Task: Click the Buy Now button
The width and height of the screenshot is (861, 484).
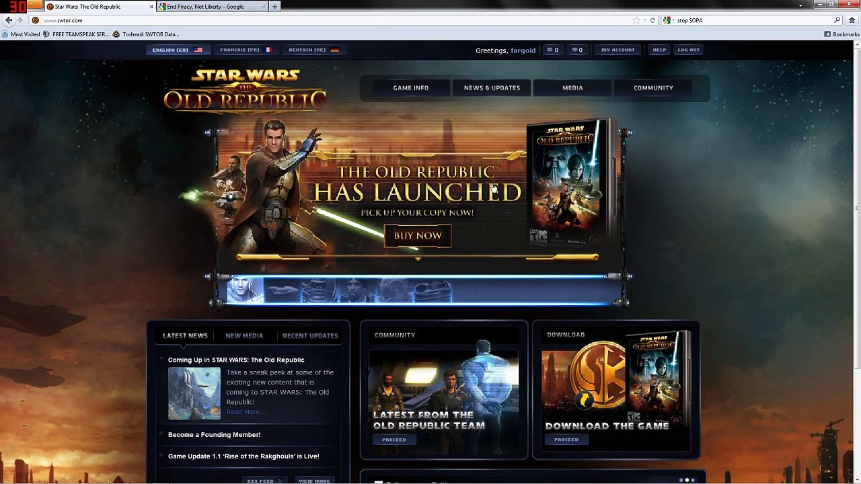Action: [418, 236]
